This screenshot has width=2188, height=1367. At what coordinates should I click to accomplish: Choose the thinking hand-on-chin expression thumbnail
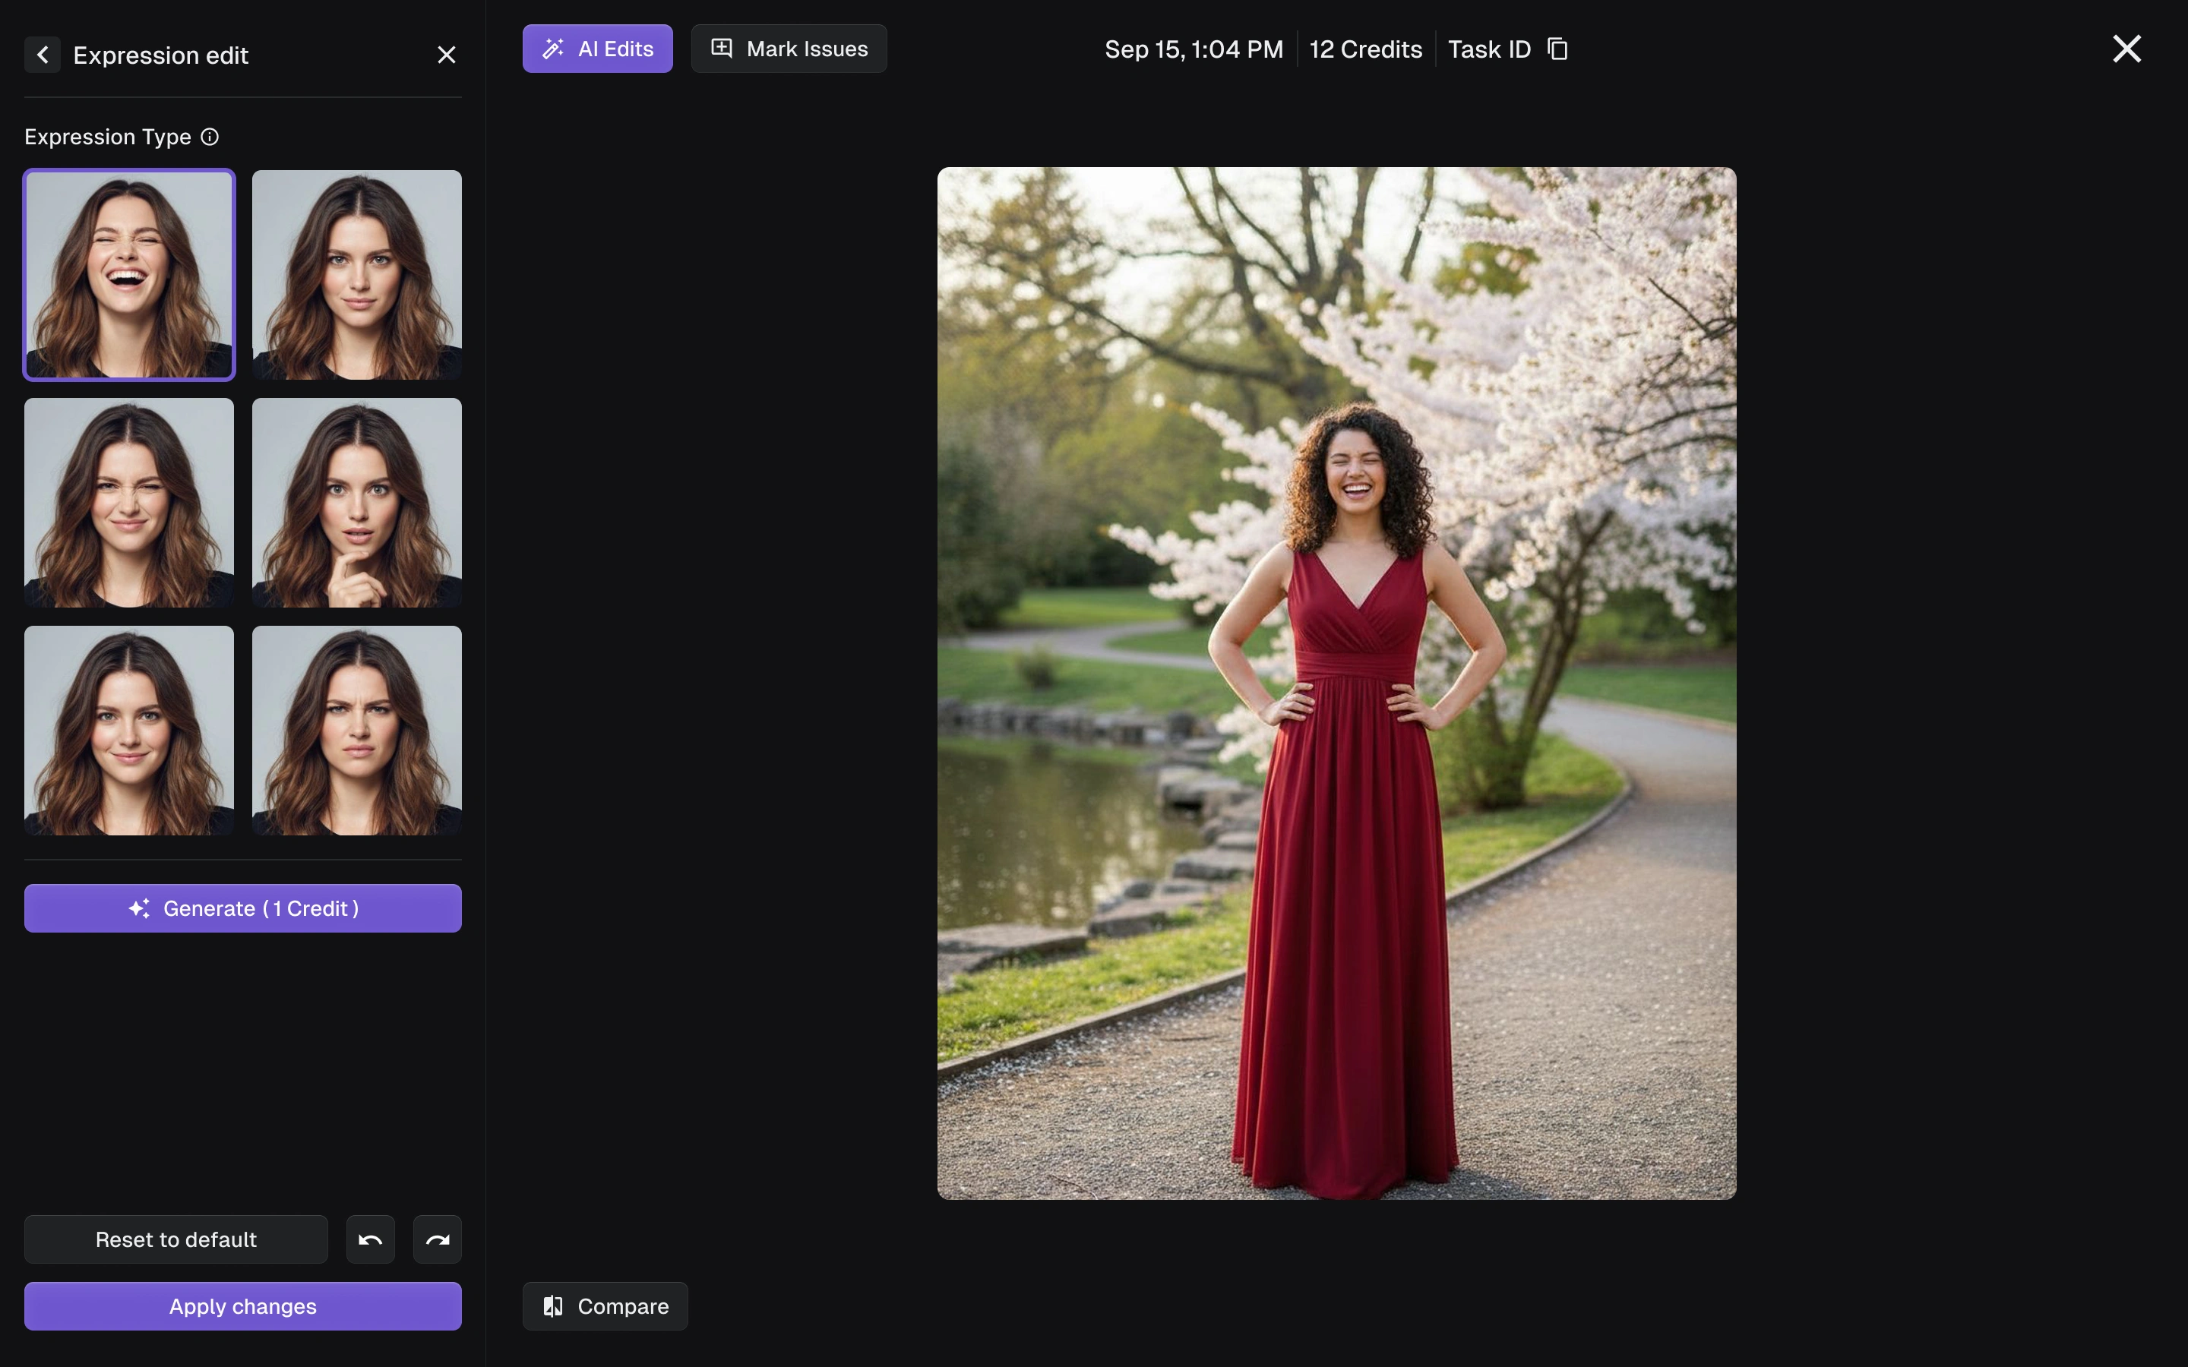(356, 503)
